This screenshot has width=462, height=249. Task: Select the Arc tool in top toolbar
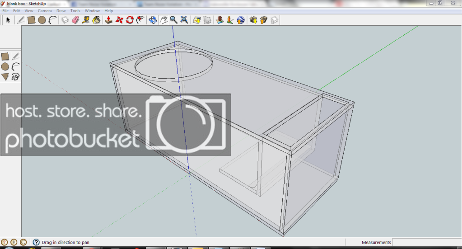tap(52, 20)
